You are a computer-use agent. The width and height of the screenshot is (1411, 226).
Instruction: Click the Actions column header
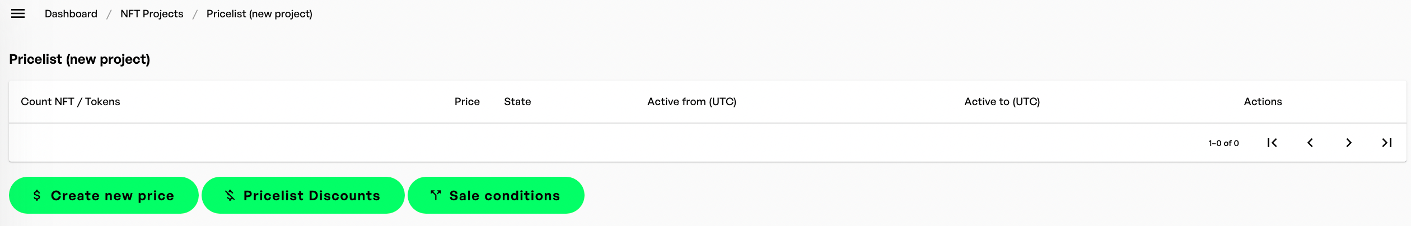click(x=1263, y=102)
